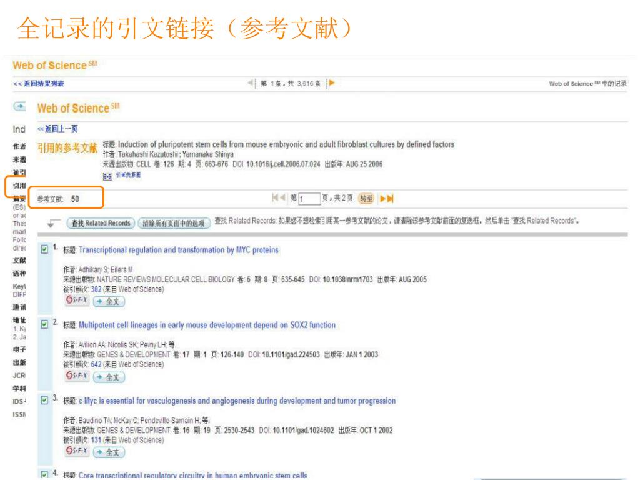Click the DOI 10.1101/gad.224503 text
The image size is (640, 480).
pyautogui.click(x=291, y=355)
